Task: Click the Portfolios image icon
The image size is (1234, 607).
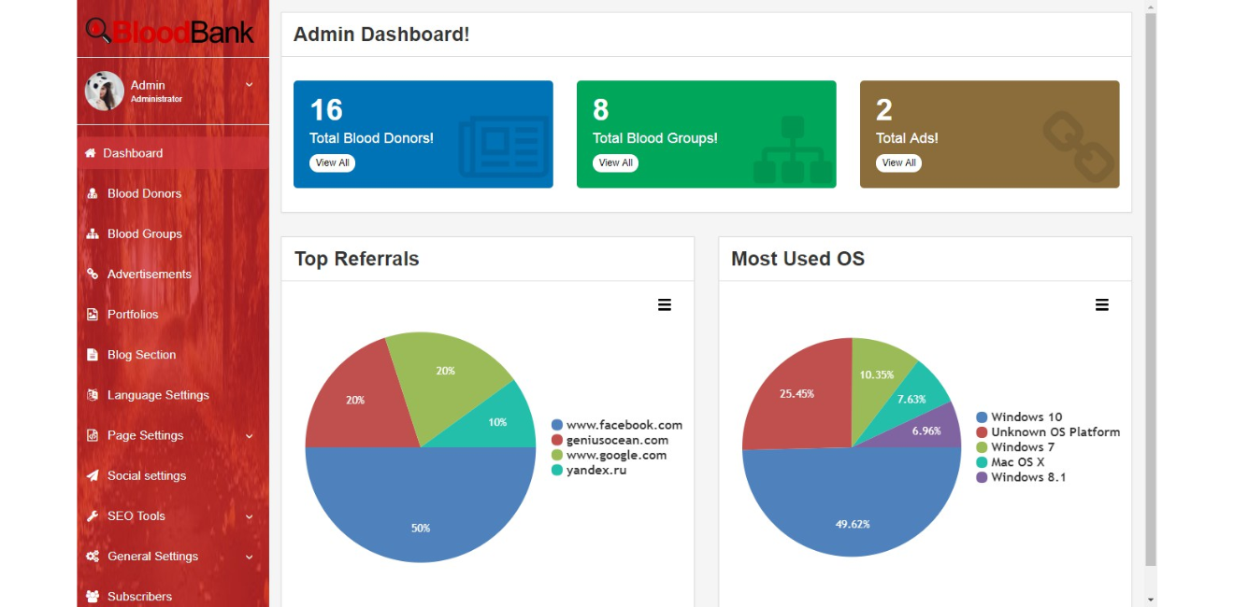Action: (x=93, y=315)
